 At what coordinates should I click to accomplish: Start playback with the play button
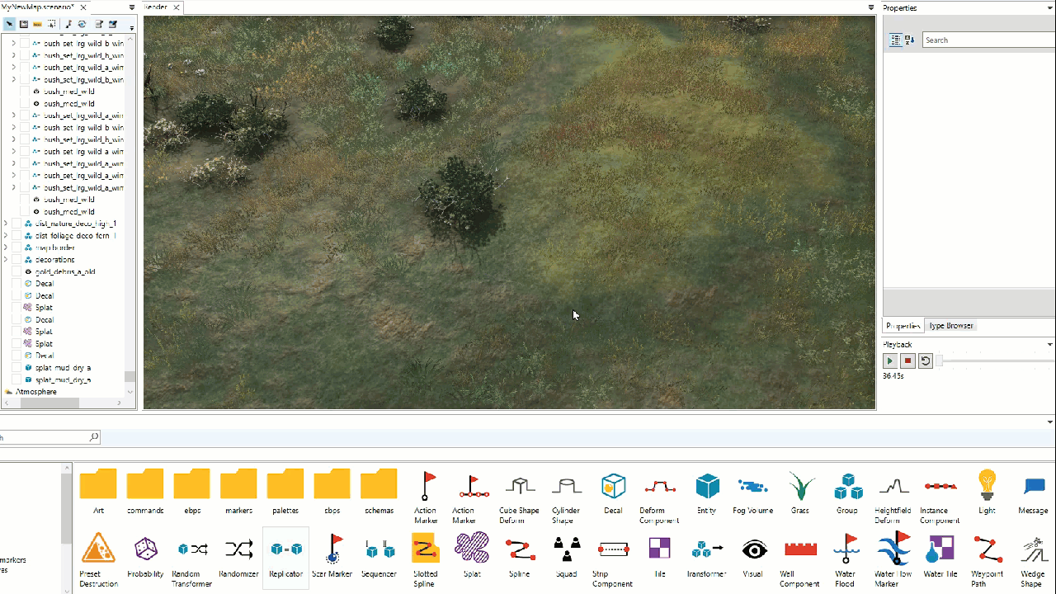(890, 361)
